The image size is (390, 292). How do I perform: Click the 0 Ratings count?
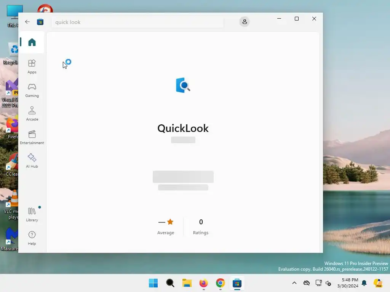click(201, 227)
